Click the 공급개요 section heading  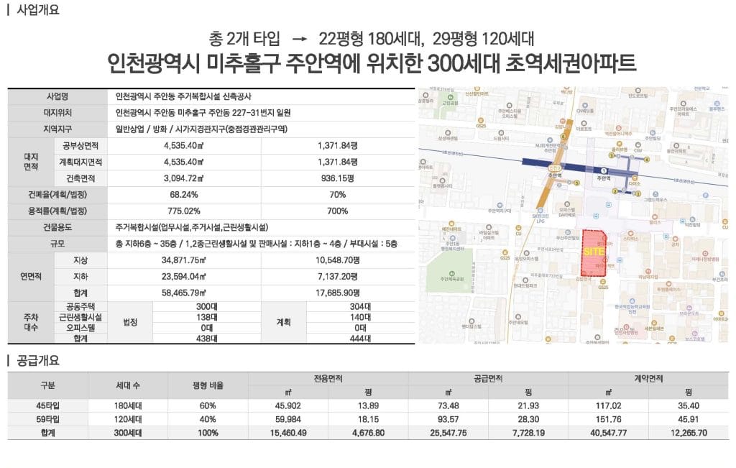tap(37, 361)
